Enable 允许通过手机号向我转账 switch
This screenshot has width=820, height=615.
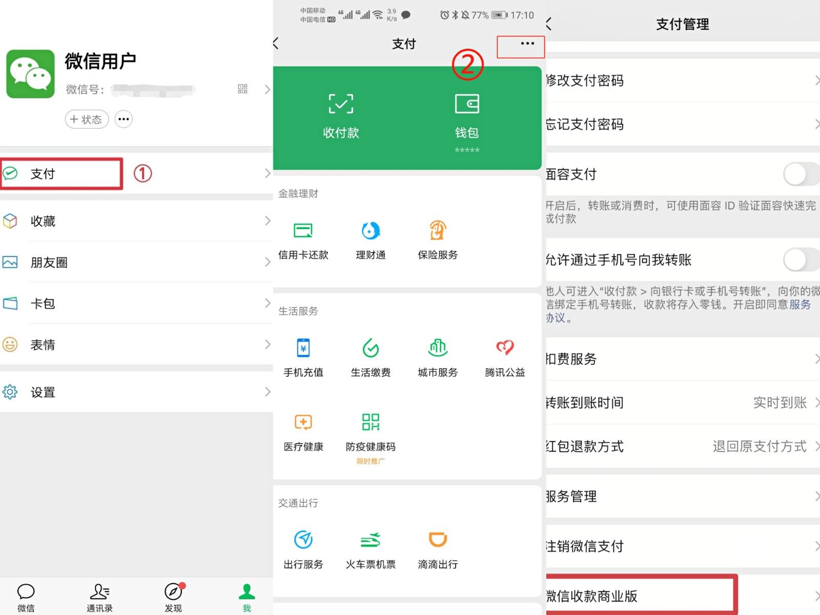[x=801, y=260]
